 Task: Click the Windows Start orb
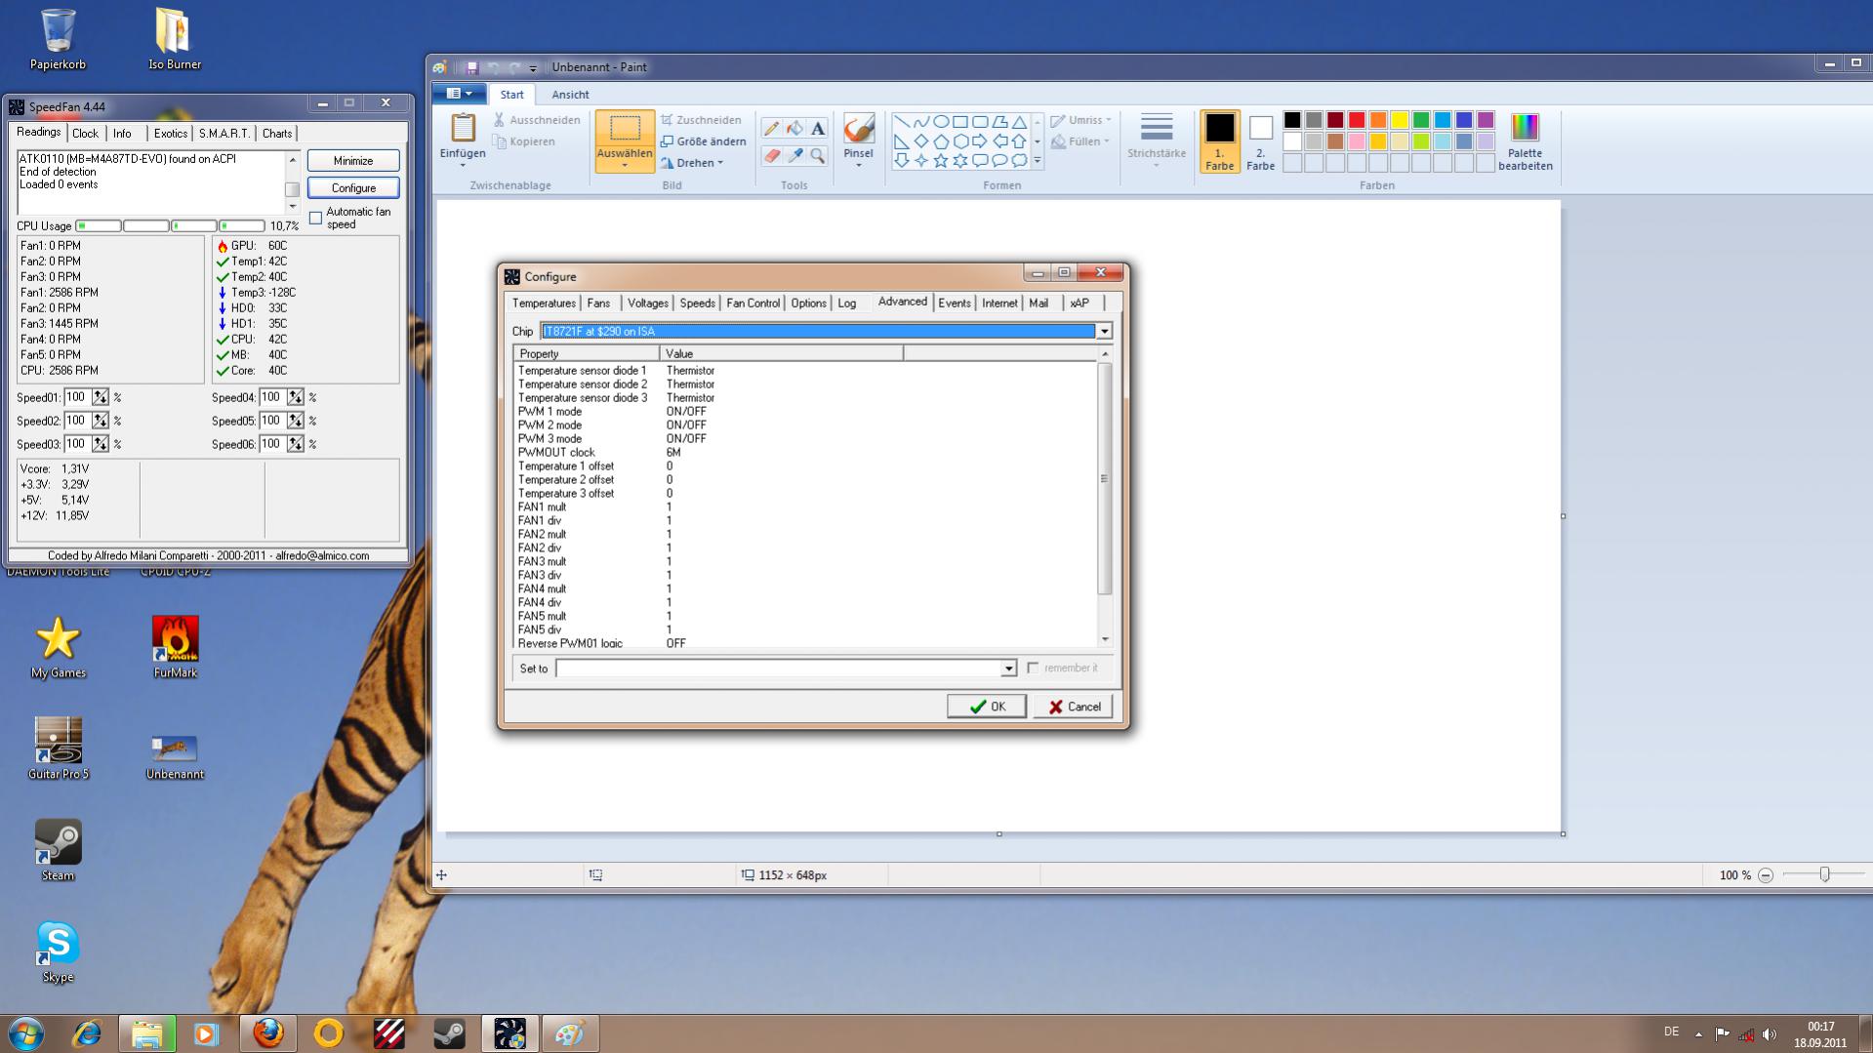(x=26, y=1033)
